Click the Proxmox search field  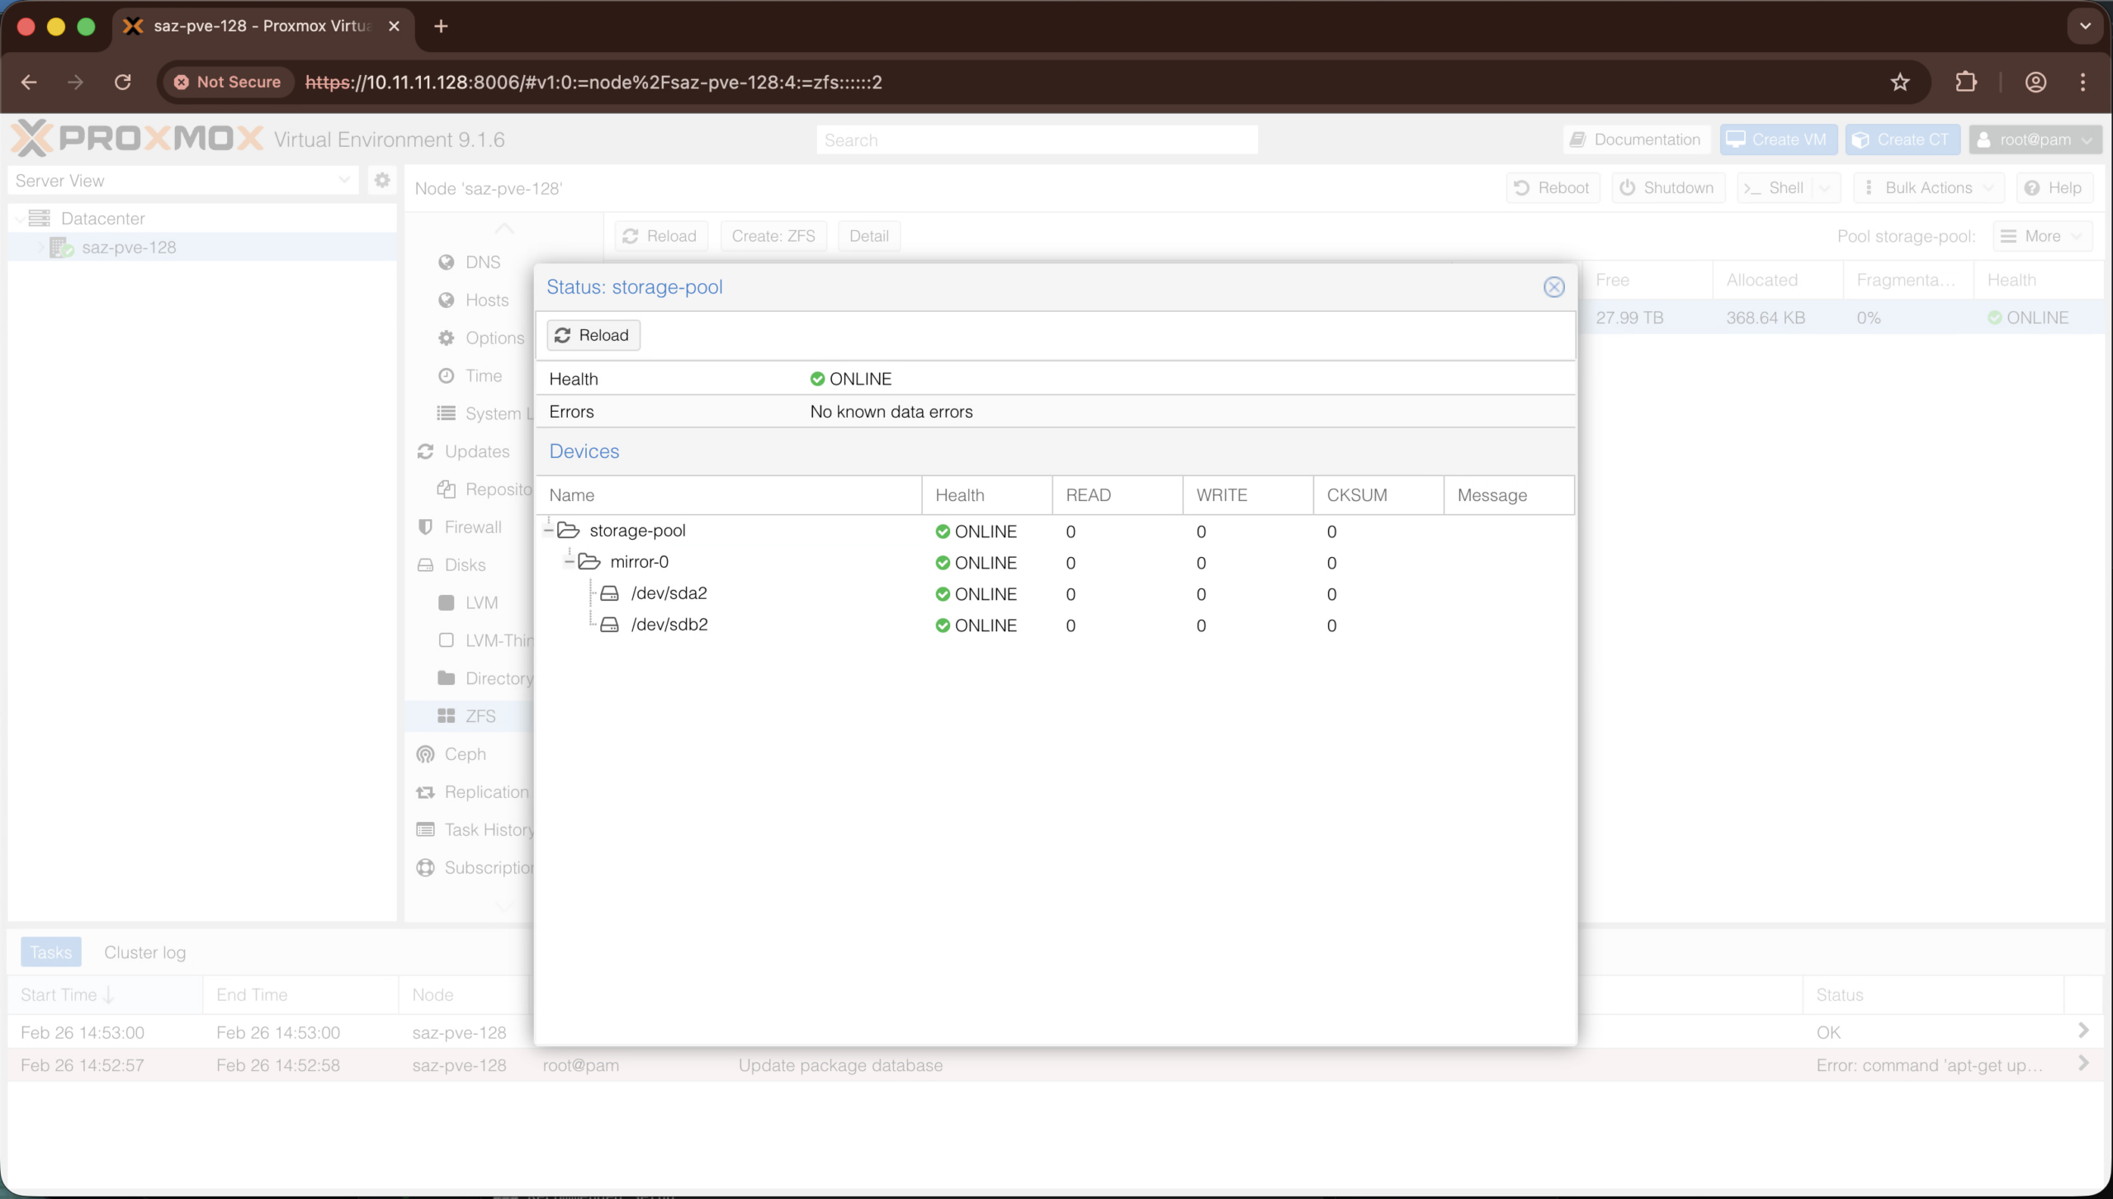point(1037,140)
